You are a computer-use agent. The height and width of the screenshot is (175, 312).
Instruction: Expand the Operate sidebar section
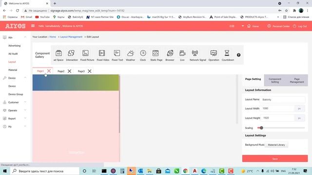click(25, 110)
